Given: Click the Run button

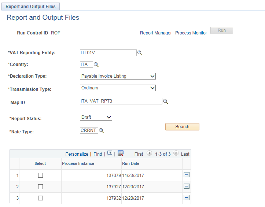Looking at the screenshot, I should (222, 30).
